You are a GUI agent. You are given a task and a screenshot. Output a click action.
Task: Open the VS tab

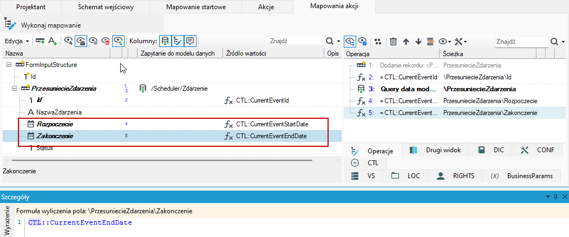pyautogui.click(x=363, y=176)
